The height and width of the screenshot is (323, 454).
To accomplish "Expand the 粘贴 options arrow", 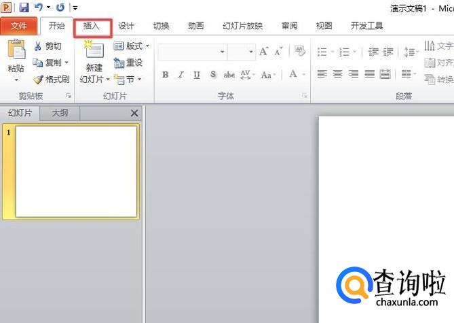I will tap(16, 80).
